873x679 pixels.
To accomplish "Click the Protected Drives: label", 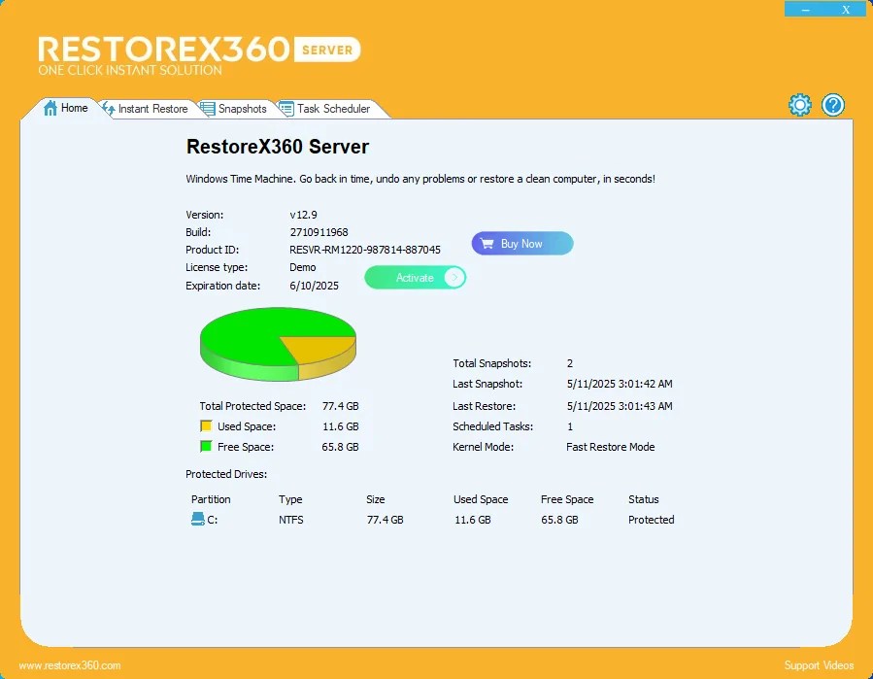I will 226,474.
